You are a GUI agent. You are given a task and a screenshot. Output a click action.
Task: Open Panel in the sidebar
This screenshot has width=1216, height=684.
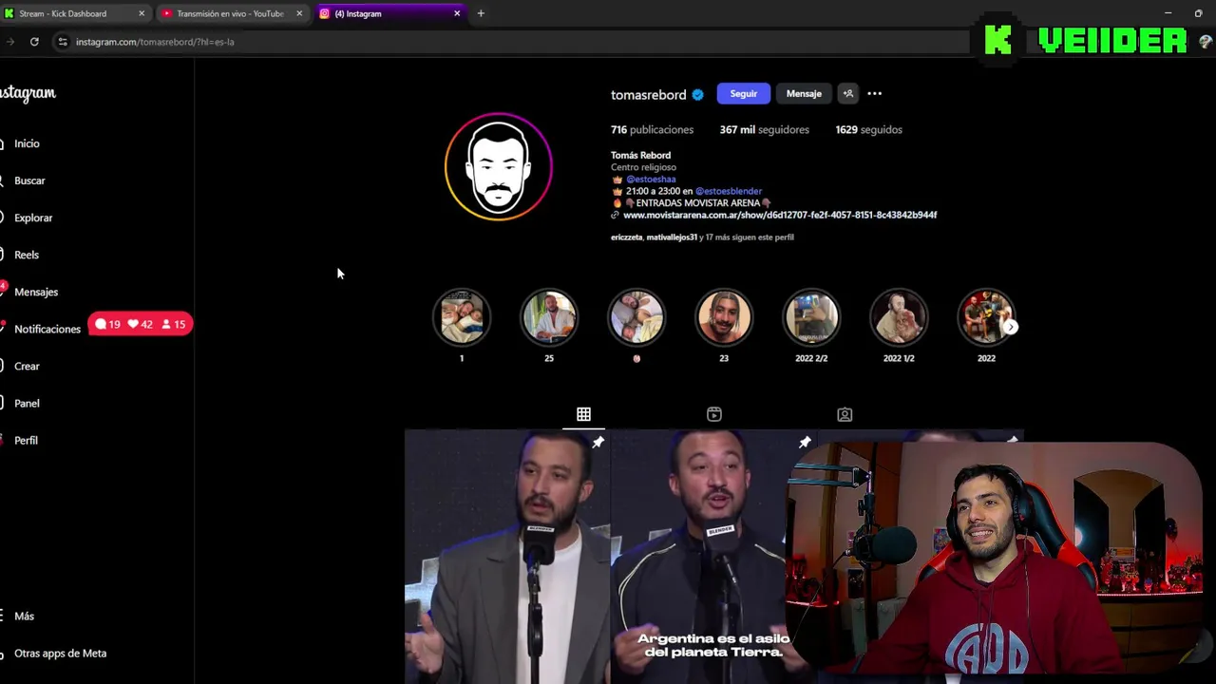tap(27, 403)
